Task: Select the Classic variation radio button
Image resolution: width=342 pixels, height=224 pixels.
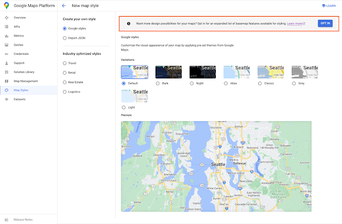Action: click(260, 83)
